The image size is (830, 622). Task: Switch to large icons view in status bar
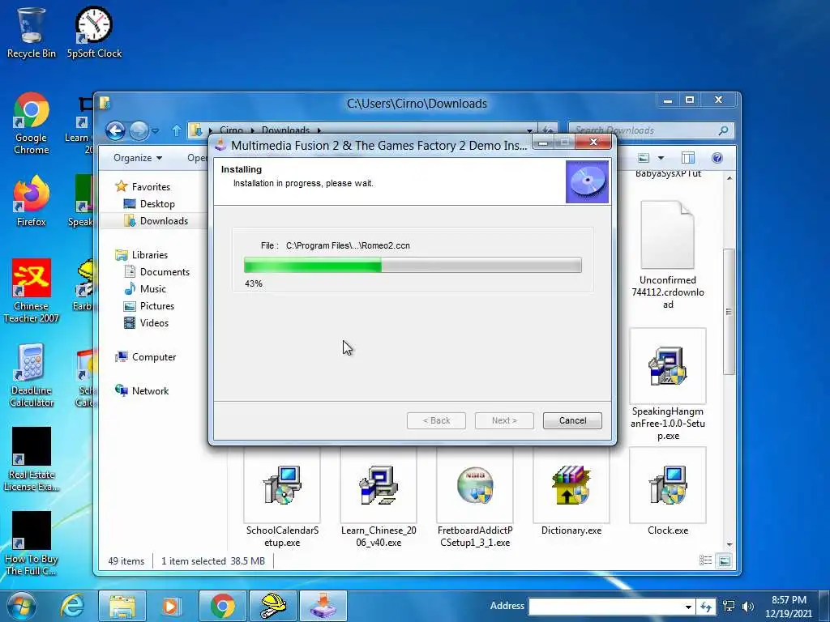725,560
